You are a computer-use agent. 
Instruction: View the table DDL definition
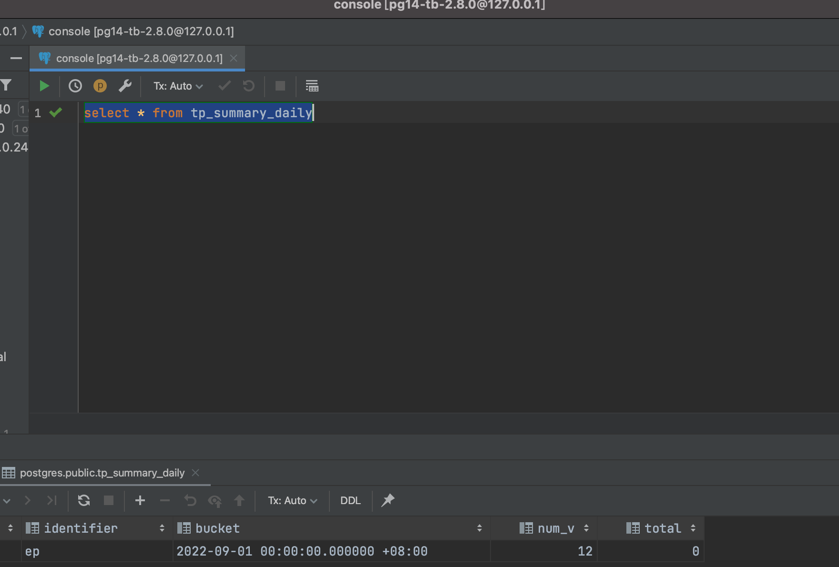(350, 500)
